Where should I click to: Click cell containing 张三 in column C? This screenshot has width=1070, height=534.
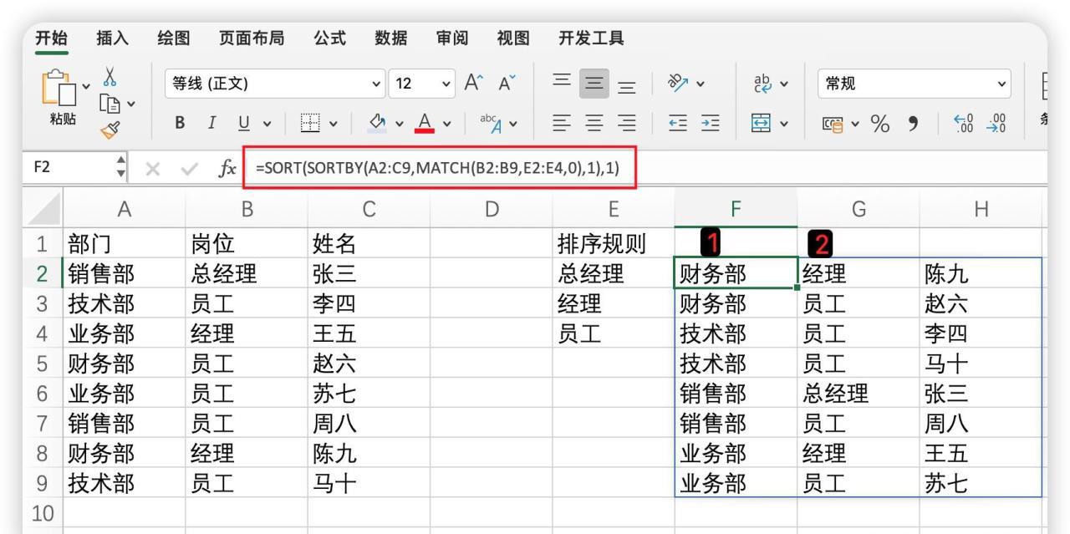[369, 273]
